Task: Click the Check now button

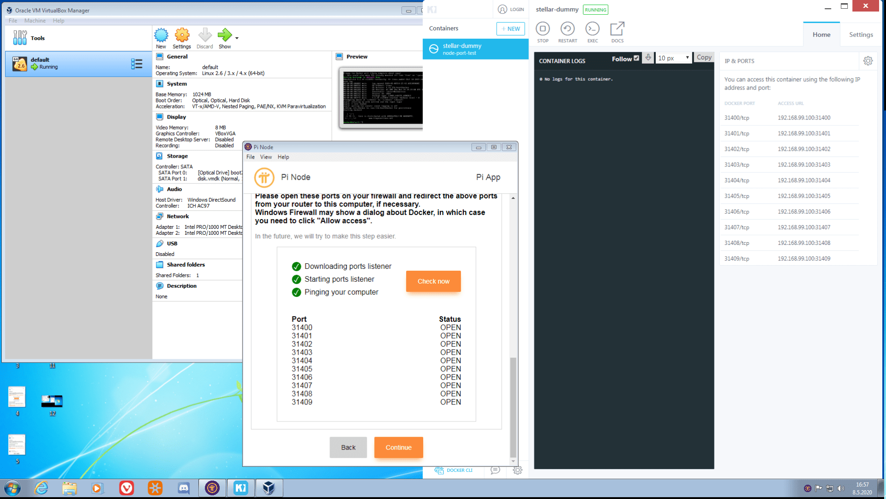Action: (x=433, y=281)
